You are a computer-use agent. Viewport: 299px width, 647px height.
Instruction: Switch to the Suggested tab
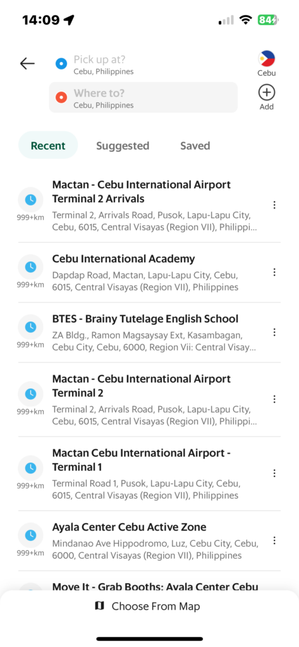tap(123, 146)
